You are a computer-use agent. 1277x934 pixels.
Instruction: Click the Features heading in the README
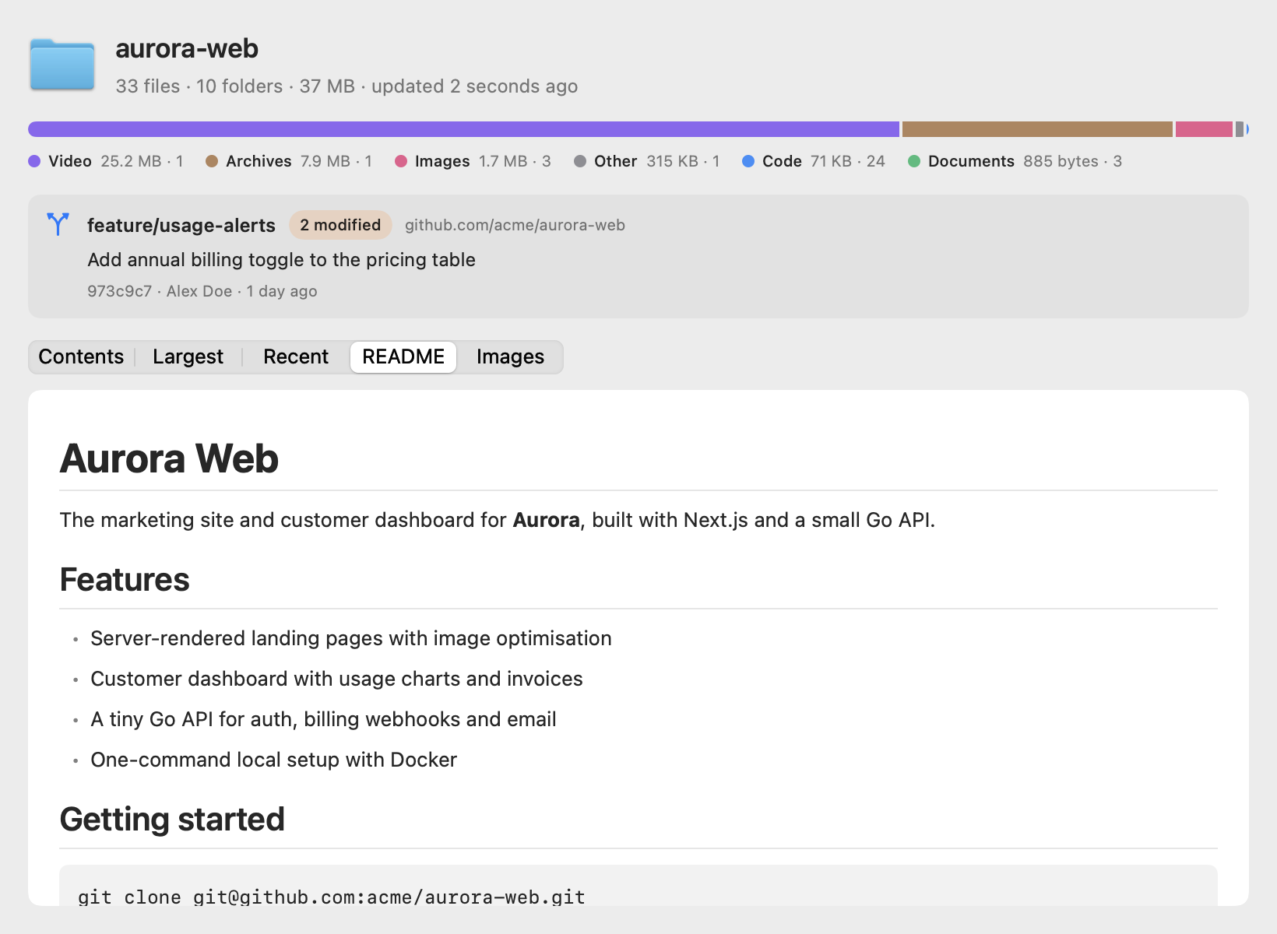[x=125, y=580]
